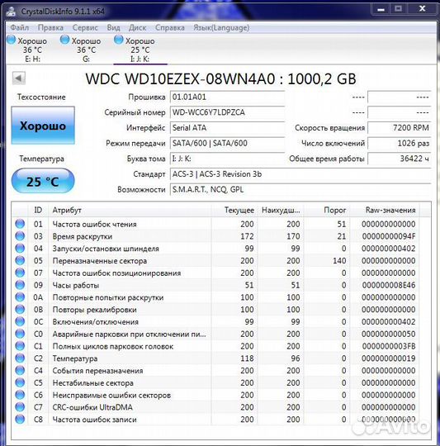
Task: Click status icon for disk G:
Action: (x=65, y=40)
